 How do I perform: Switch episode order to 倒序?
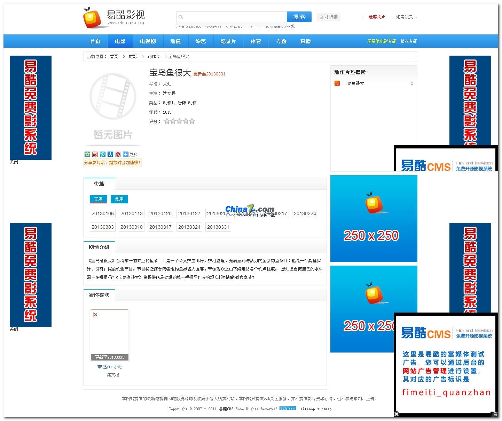click(x=119, y=199)
